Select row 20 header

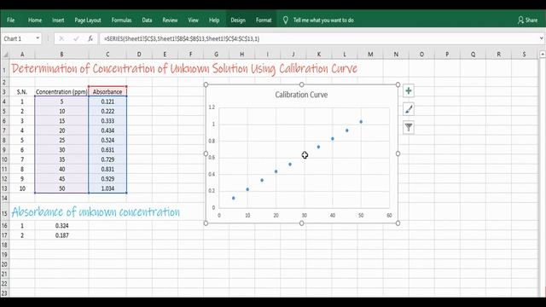click(4, 264)
